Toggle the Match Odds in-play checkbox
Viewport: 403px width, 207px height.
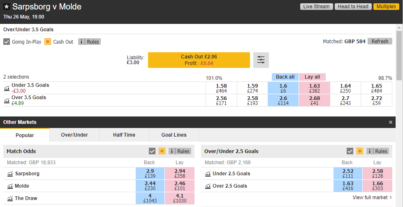[x=152, y=151]
